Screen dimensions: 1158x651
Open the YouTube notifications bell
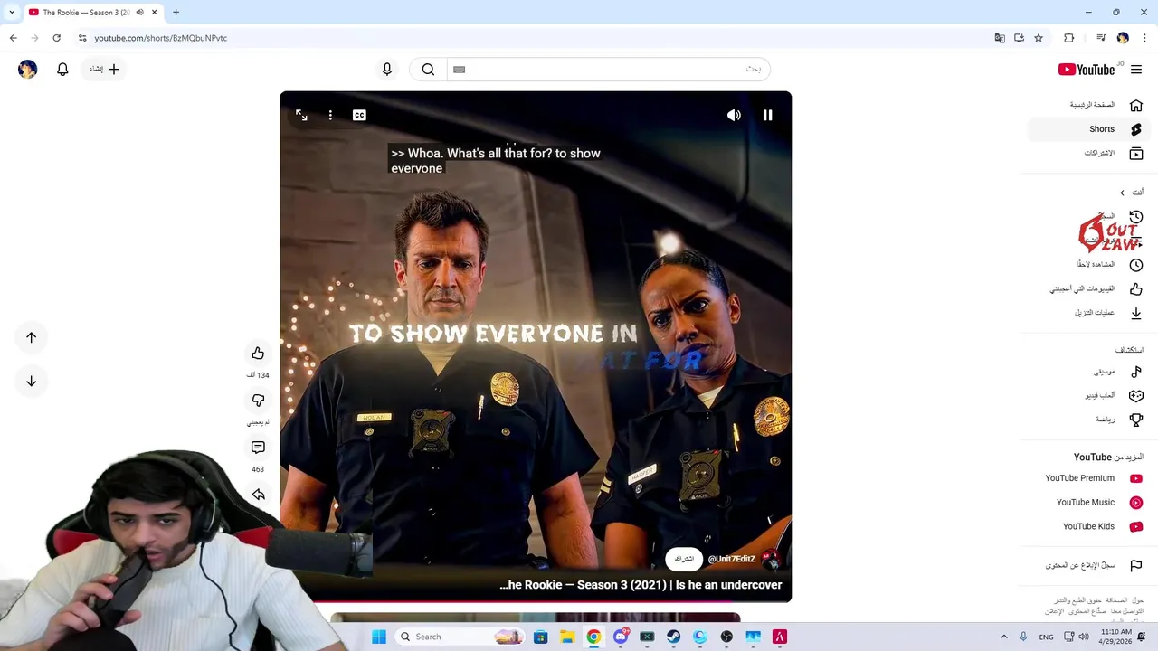point(62,70)
